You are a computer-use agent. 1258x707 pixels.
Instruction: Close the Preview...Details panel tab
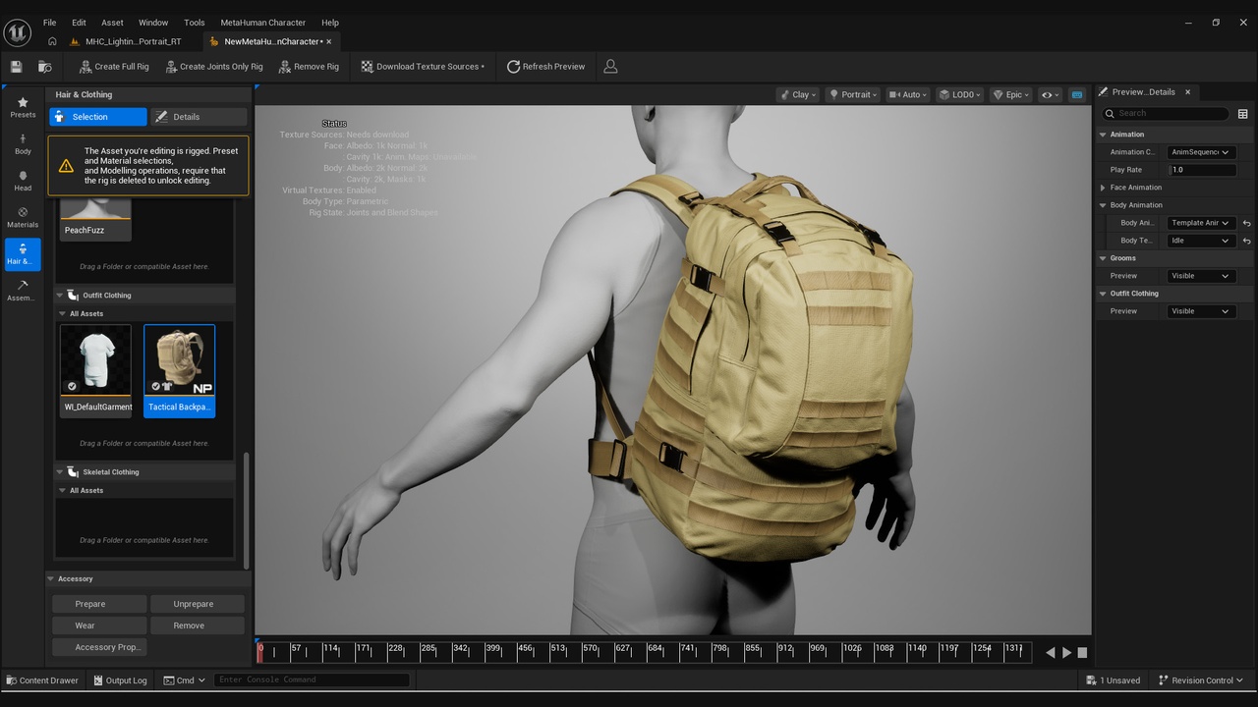1187,92
